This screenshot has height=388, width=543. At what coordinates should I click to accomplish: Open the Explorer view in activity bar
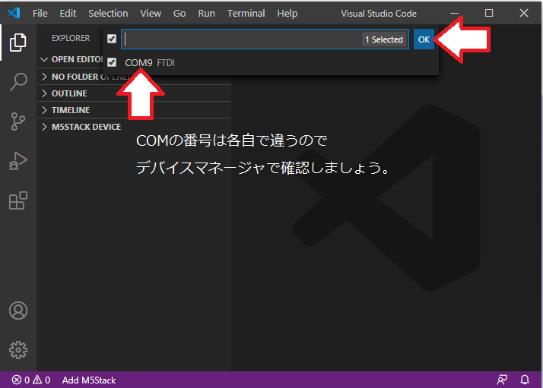coord(17,43)
